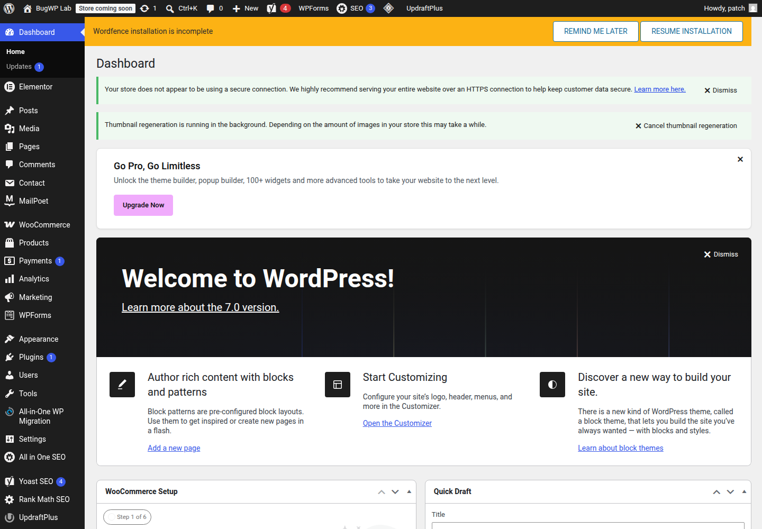Open the WordPress logo menu

(x=9, y=8)
